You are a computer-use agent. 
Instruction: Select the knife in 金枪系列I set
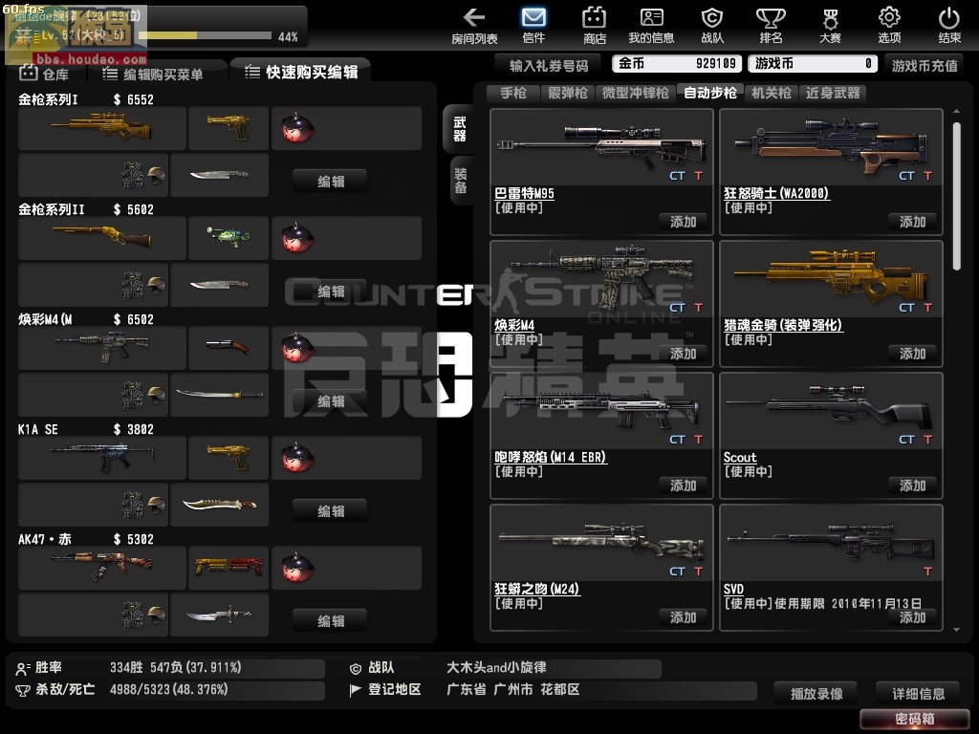pyautogui.click(x=219, y=176)
